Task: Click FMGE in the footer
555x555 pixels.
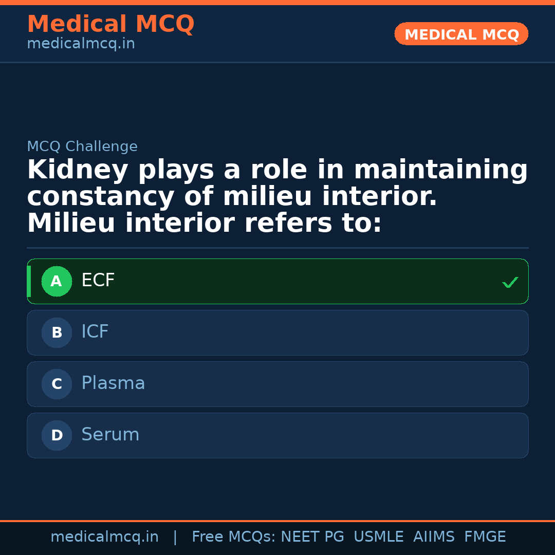Action: tap(485, 537)
